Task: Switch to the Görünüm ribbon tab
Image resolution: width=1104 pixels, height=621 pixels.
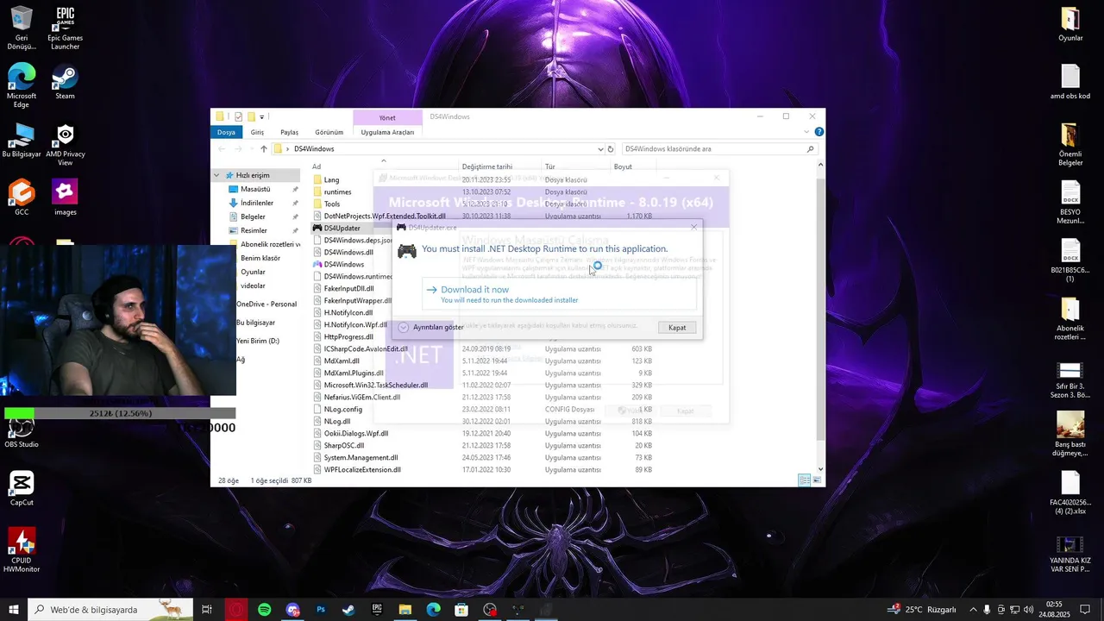Action: click(x=329, y=132)
